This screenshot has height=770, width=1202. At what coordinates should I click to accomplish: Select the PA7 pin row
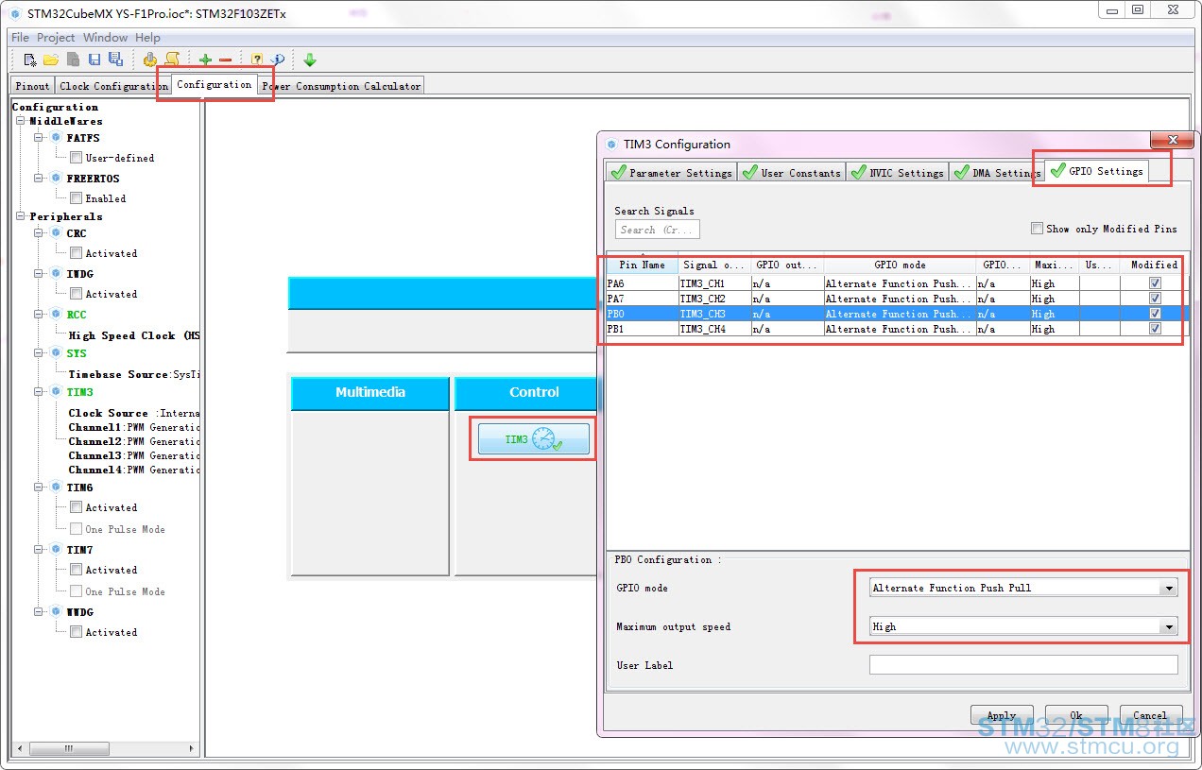[897, 299]
